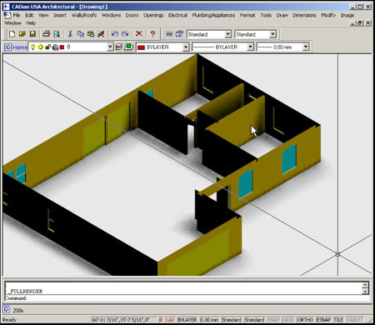This screenshot has height=325, width=375.
Task: Toggle ESNAP in the status bar
Action: coord(323,320)
